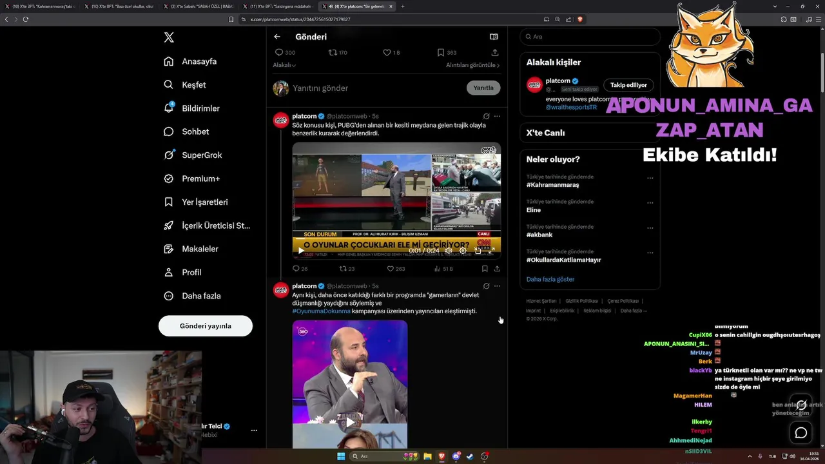Image resolution: width=825 pixels, height=464 pixels.
Task: View analytics showing 51 B views
Action: pyautogui.click(x=443, y=269)
